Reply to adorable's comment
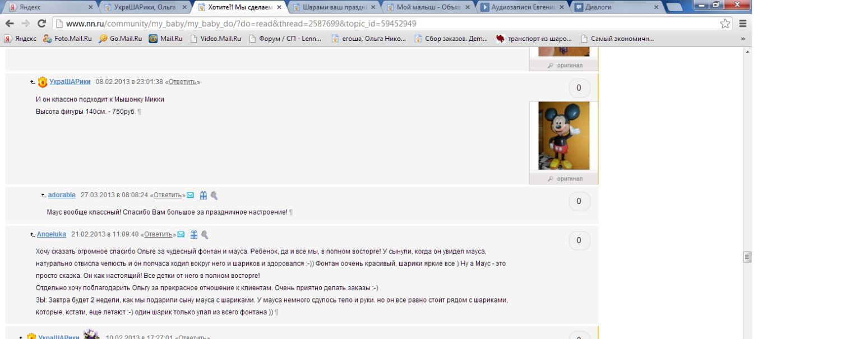The image size is (841, 339). coord(168,195)
